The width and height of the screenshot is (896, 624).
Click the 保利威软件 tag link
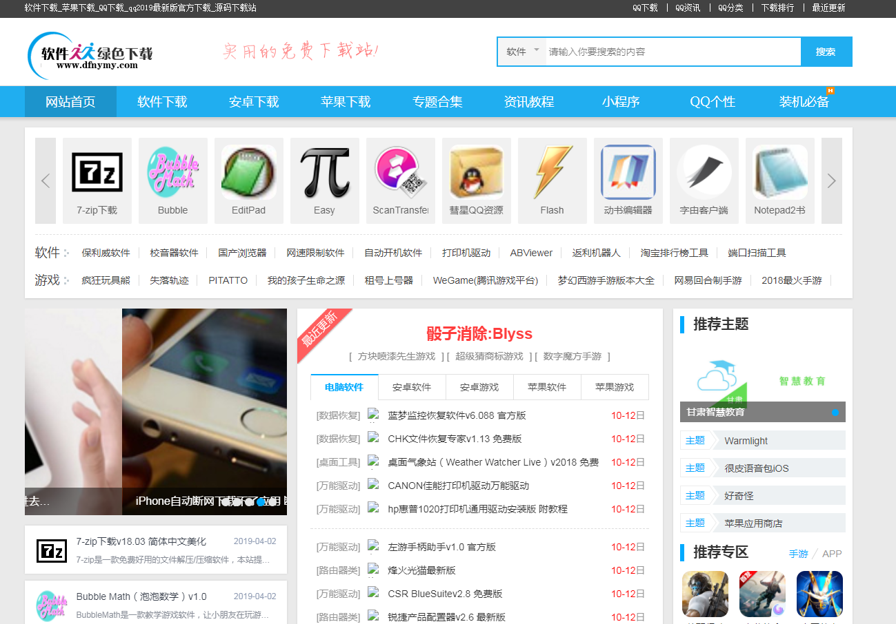pyautogui.click(x=106, y=253)
